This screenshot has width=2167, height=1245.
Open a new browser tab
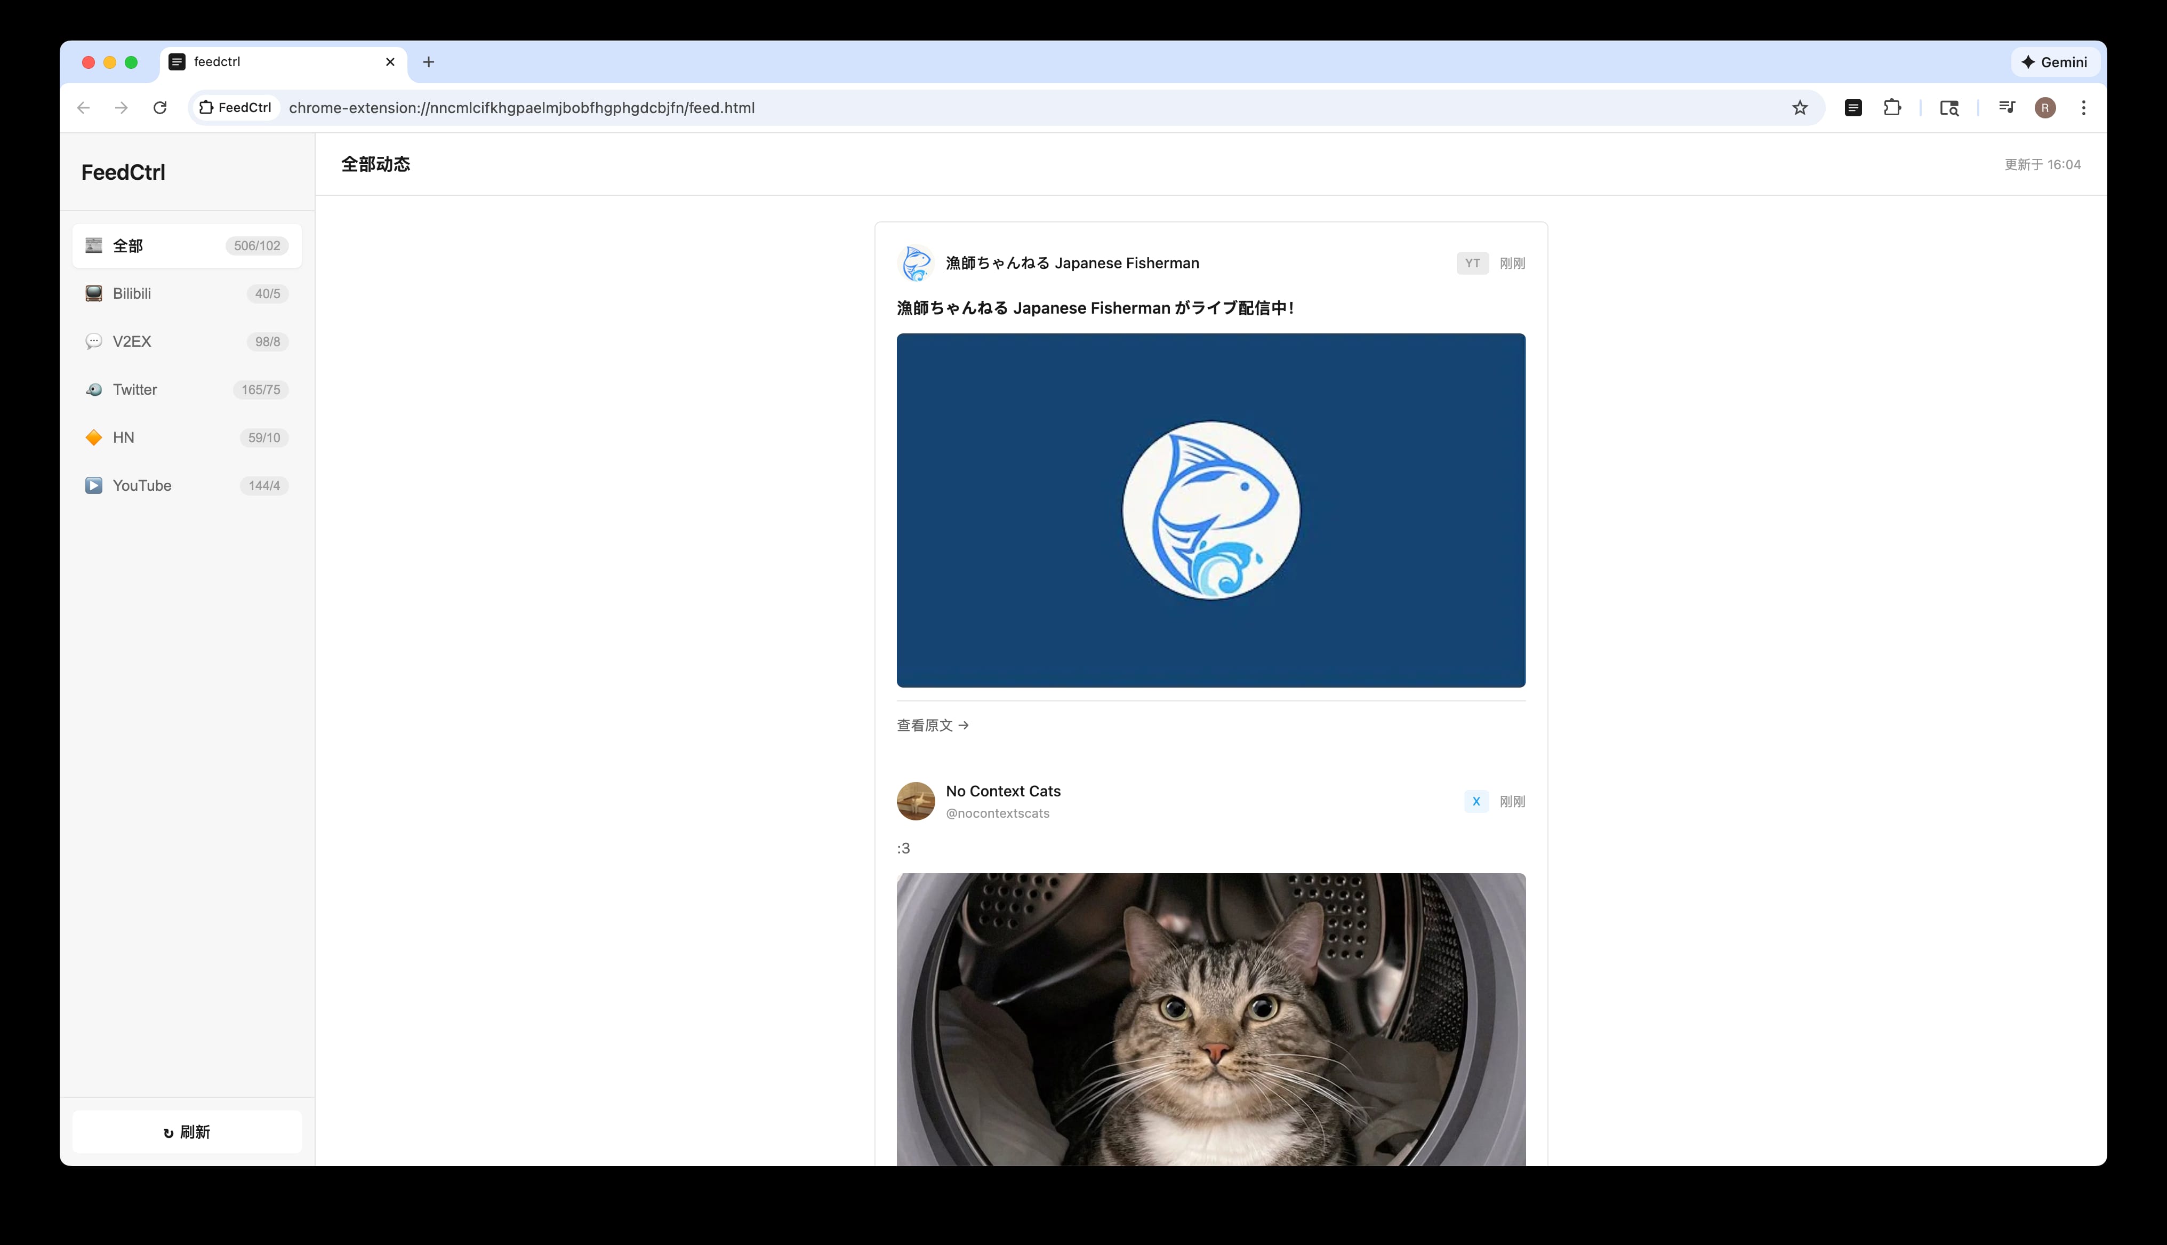pos(428,61)
